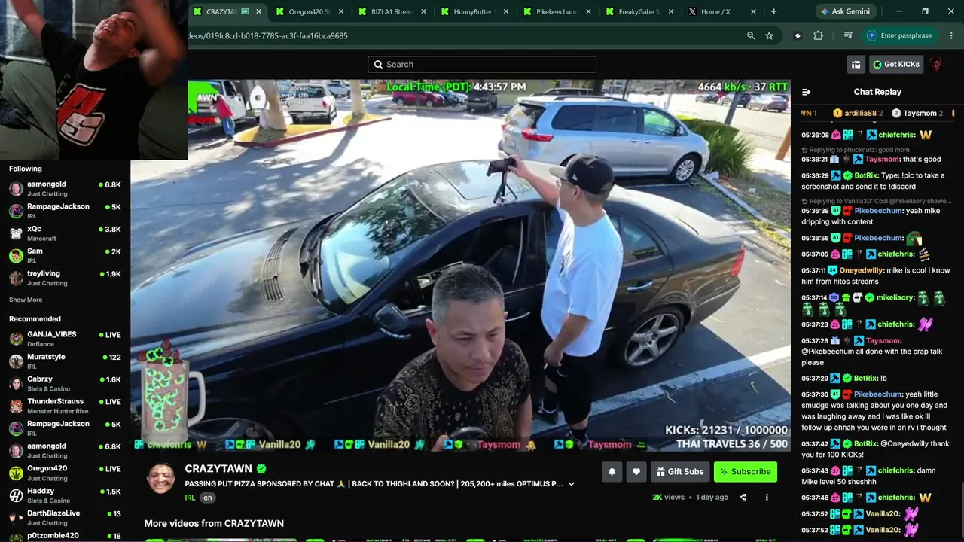Screen dimensions: 964x542
Task: Toggle the notification bell for CRAZYTAWN
Action: click(x=612, y=472)
